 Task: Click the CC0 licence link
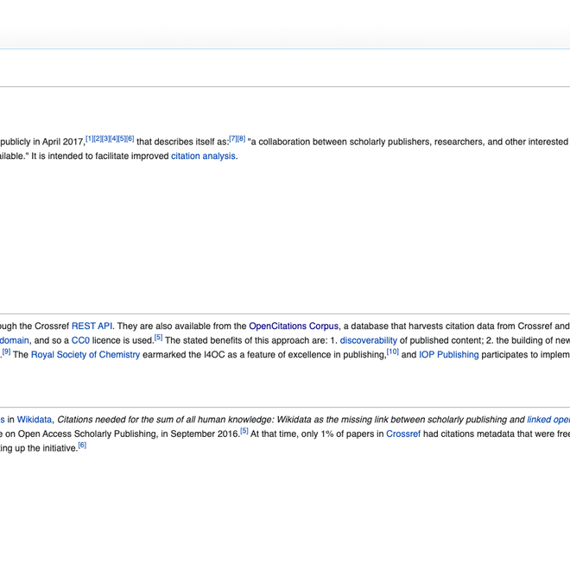[x=79, y=340]
